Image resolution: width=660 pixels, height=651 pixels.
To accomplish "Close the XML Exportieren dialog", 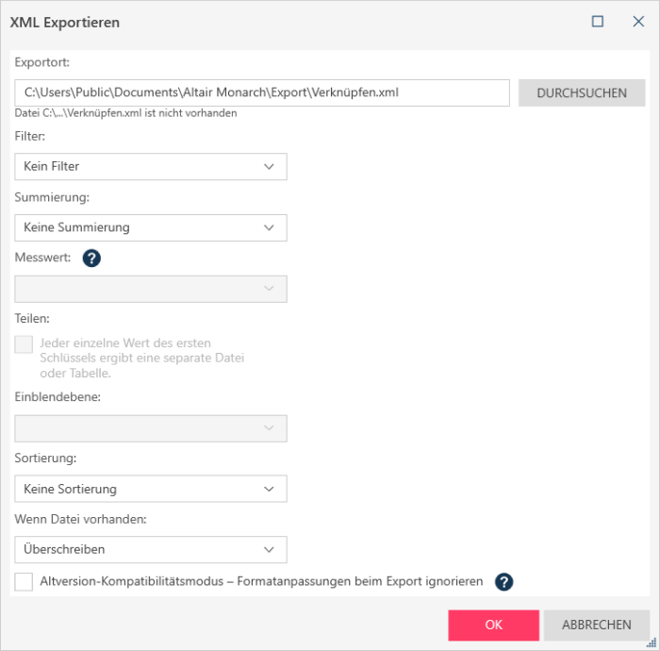I will click(x=638, y=22).
